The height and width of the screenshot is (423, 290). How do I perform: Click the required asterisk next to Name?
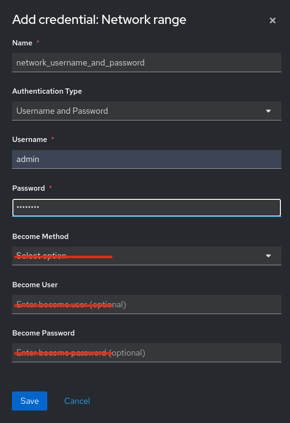(x=37, y=42)
